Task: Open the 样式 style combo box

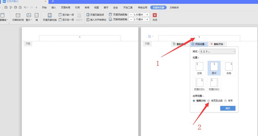Action: [217, 51]
